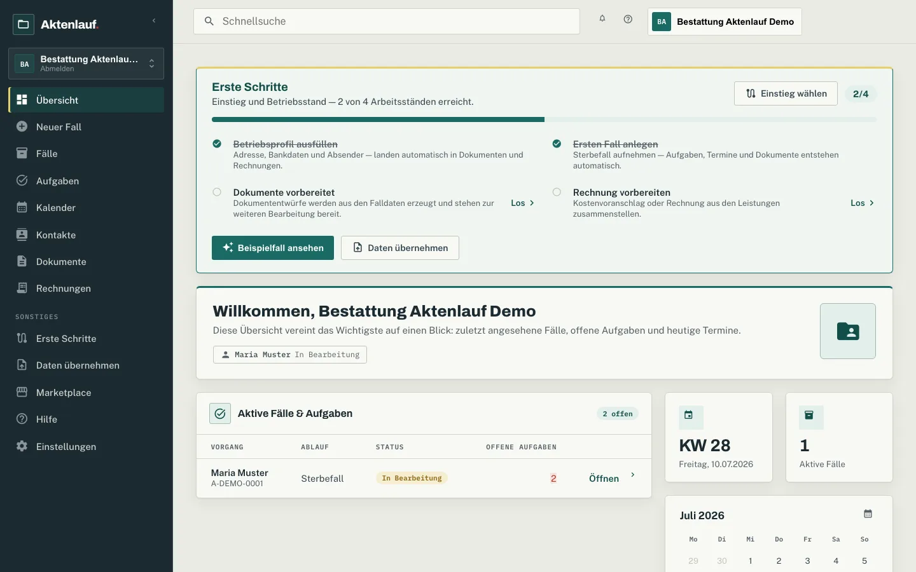Open Marketplace from the sidebar
This screenshot has width=916, height=572.
coord(86,392)
